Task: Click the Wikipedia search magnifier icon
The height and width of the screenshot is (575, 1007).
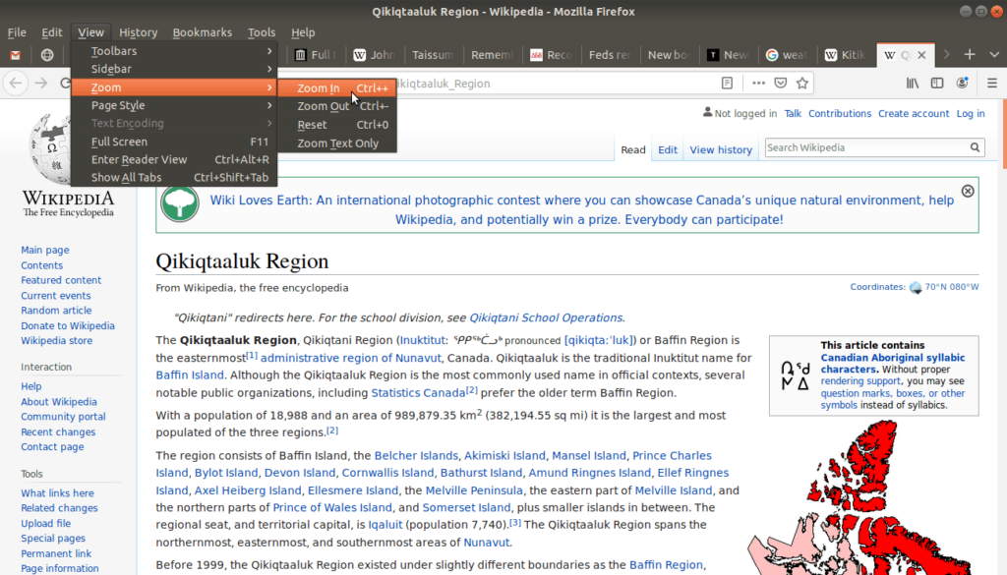Action: point(975,147)
